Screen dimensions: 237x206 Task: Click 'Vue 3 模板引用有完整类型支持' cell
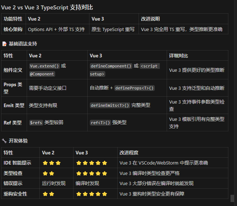click(197, 123)
